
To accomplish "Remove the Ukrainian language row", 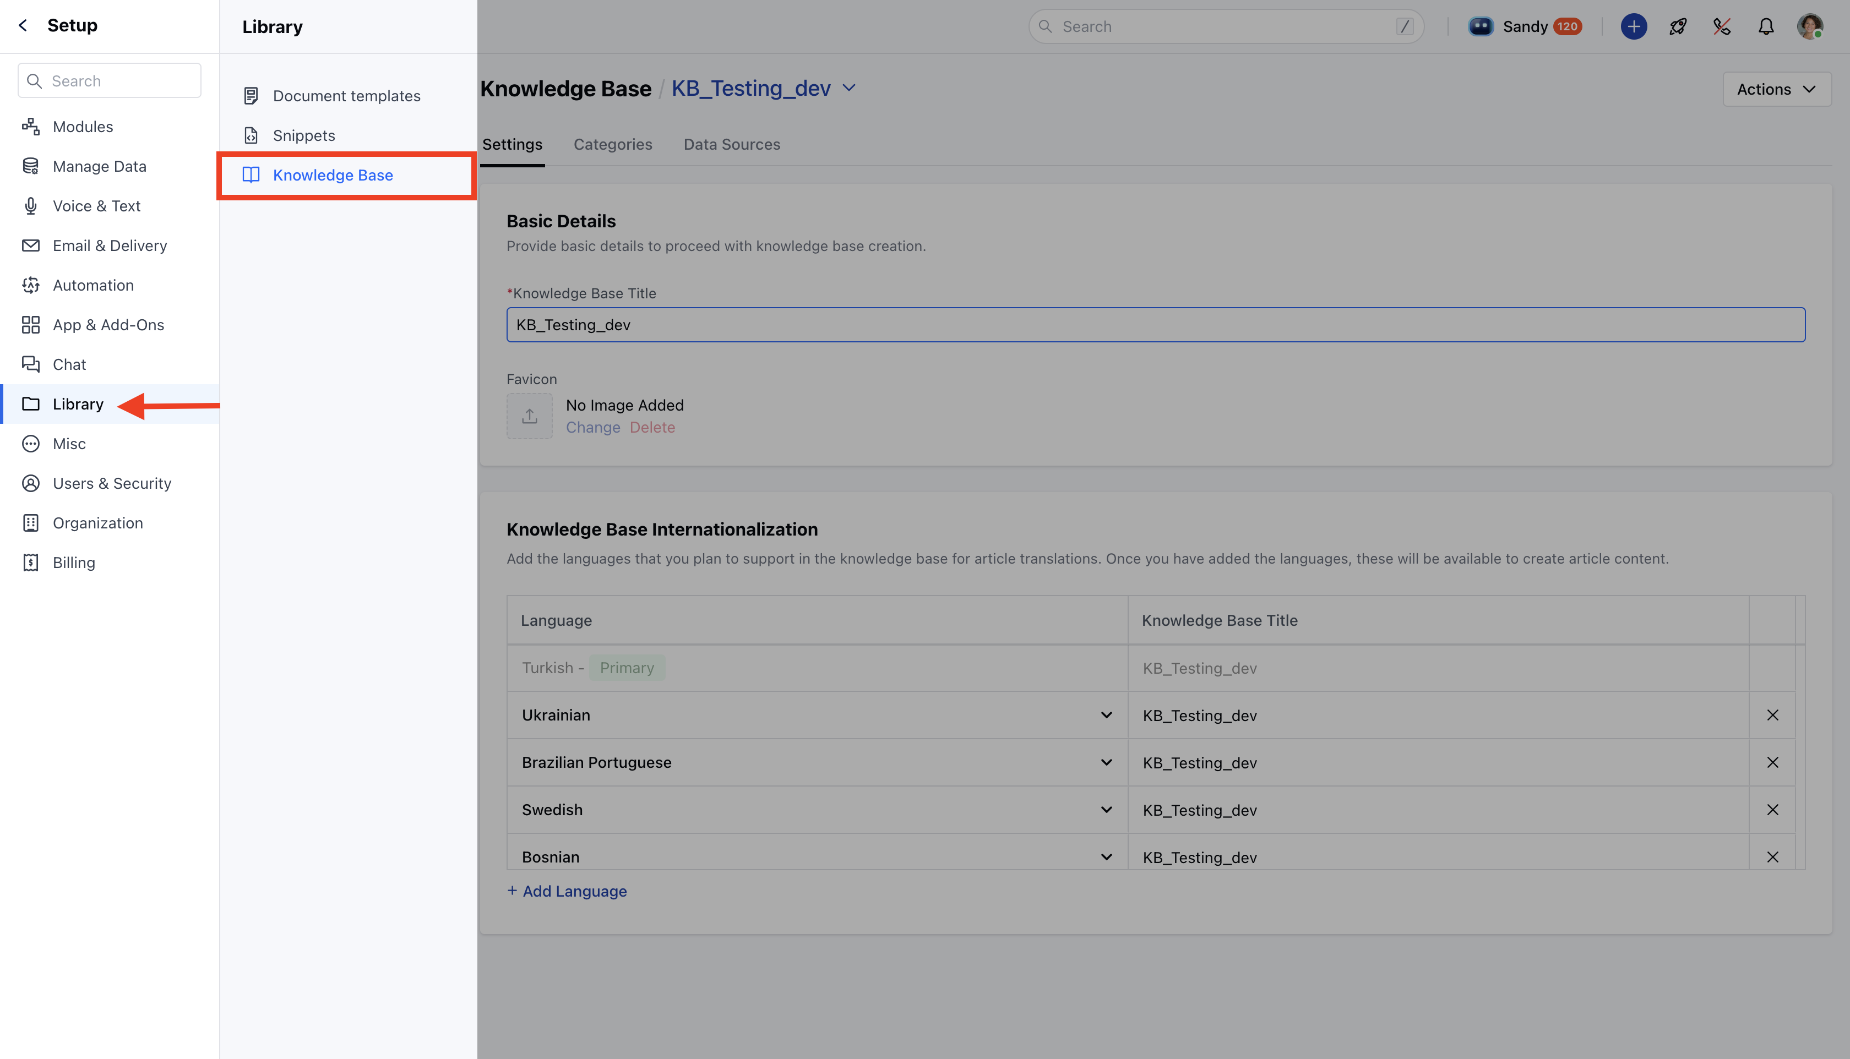I will 1772,715.
